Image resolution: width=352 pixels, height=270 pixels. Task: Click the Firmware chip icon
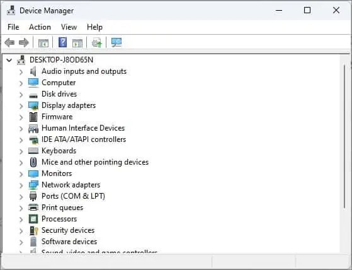[33, 117]
